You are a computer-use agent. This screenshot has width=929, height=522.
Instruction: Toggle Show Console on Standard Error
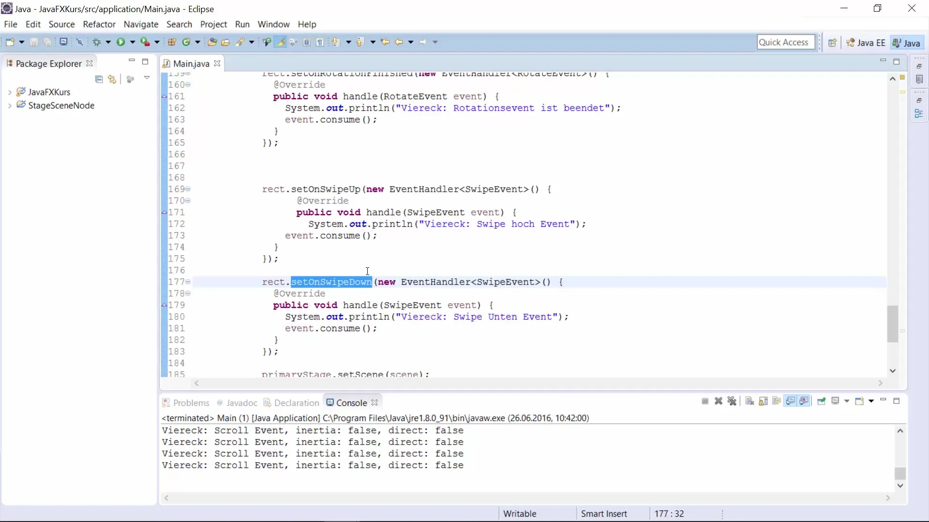click(804, 401)
